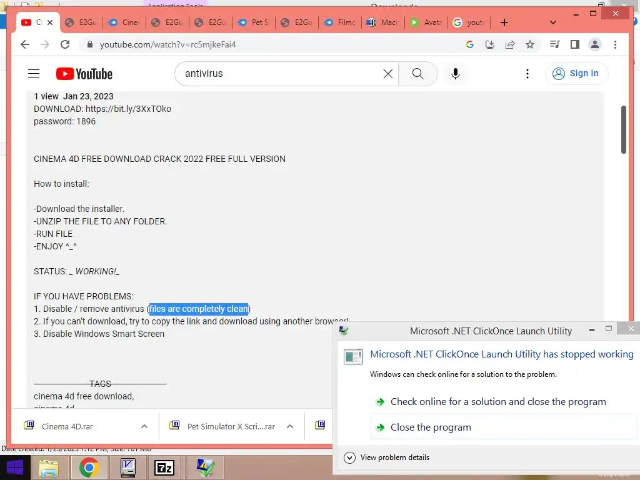The height and width of the screenshot is (480, 640).
Task: Open a new browser tab
Action: 504,22
